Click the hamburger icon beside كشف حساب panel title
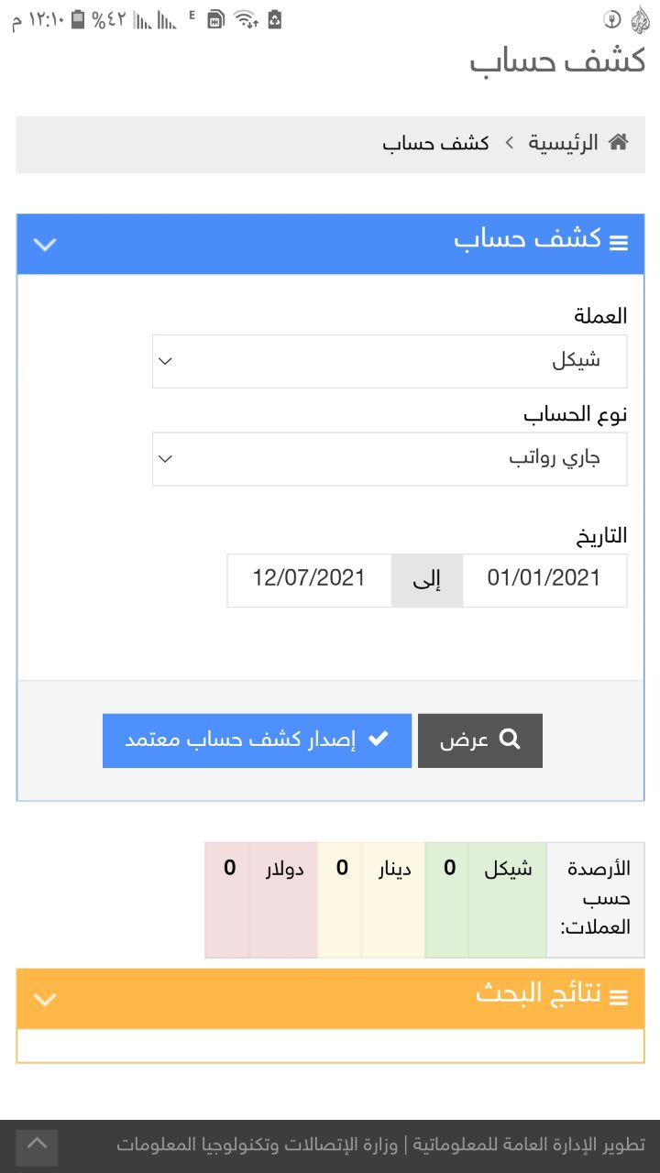The width and height of the screenshot is (660, 1173). pos(619,243)
